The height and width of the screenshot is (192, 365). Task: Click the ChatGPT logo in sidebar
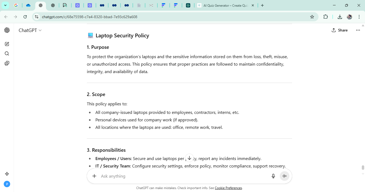pos(7,30)
